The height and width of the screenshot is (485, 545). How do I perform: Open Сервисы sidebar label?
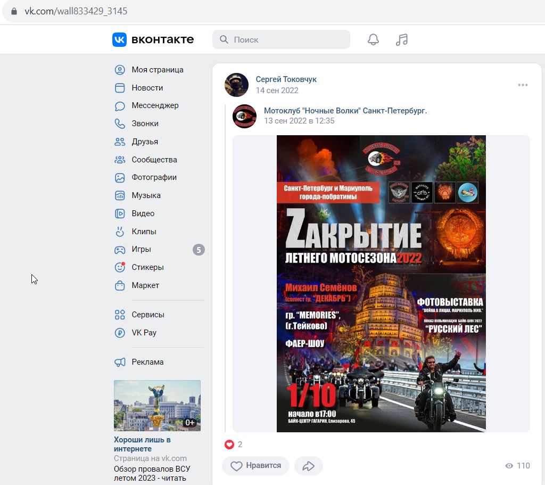click(x=148, y=315)
